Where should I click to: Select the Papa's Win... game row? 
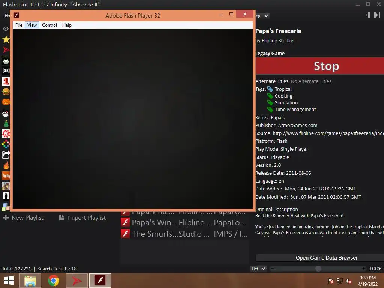(x=184, y=222)
